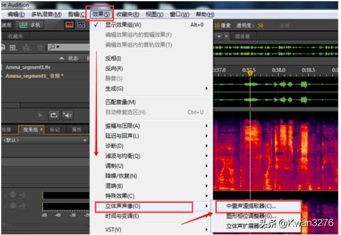Toggle loop playback in files panel
This screenshot has height=235, width=341.
tap(54, 115)
